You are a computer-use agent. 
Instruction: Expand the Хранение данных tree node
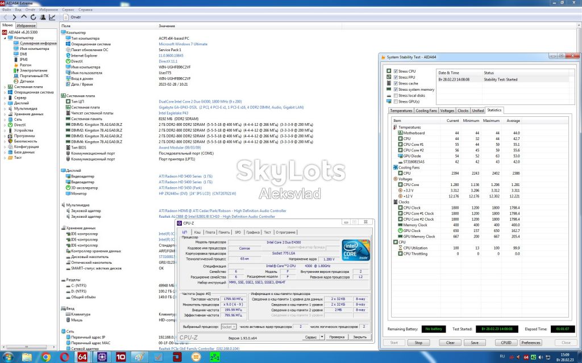click(x=5, y=114)
